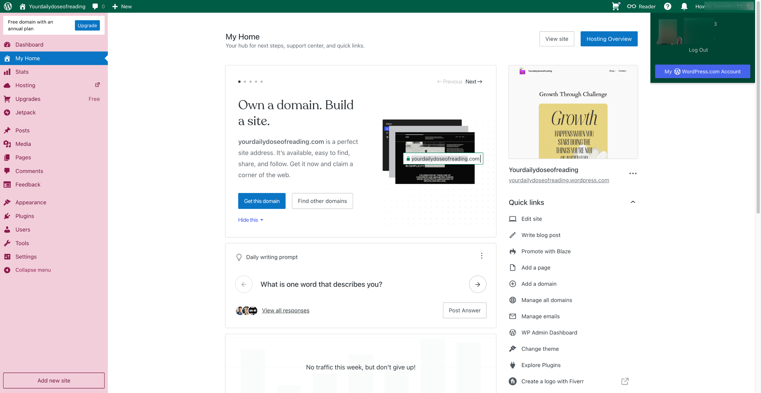Select the second carousel dot
The width and height of the screenshot is (761, 393).
(x=245, y=81)
